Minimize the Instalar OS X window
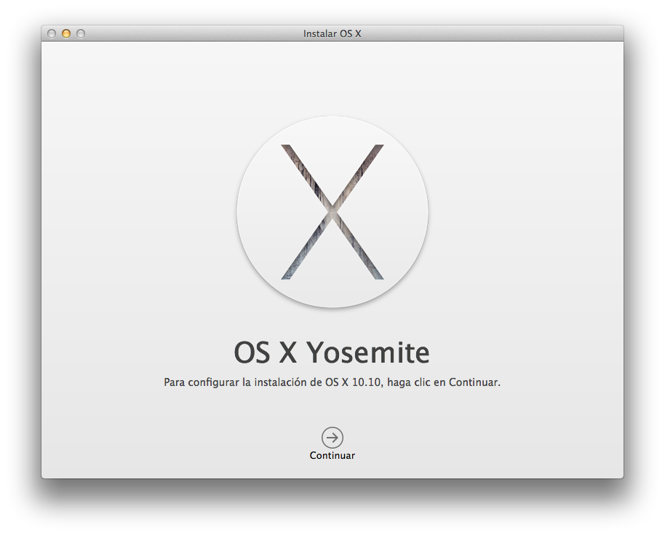Screen dimensions: 665x536 pyautogui.click(x=66, y=33)
